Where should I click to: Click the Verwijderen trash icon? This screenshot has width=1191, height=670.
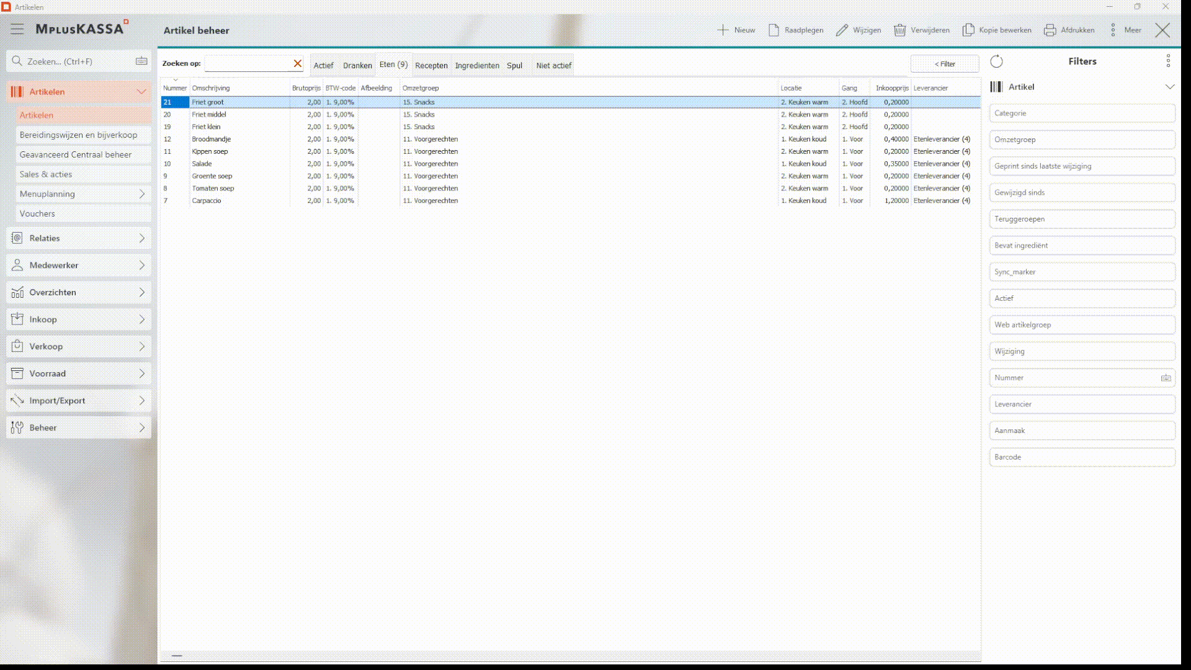click(899, 30)
